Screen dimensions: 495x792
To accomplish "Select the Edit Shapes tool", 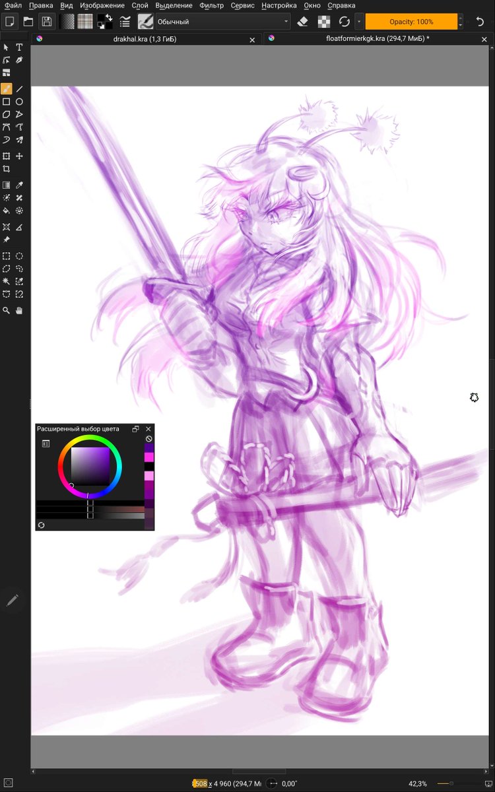I will (6, 60).
